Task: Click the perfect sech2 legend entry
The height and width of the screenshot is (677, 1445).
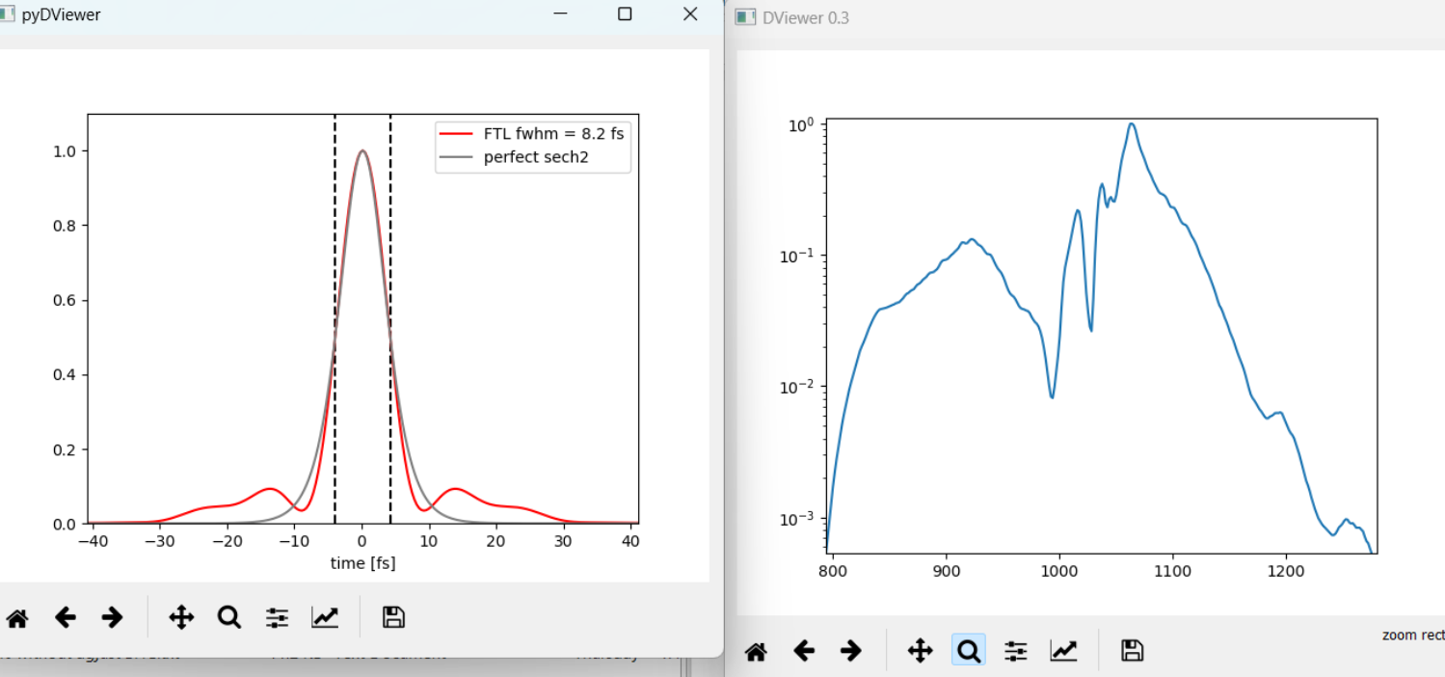Action: pos(535,158)
